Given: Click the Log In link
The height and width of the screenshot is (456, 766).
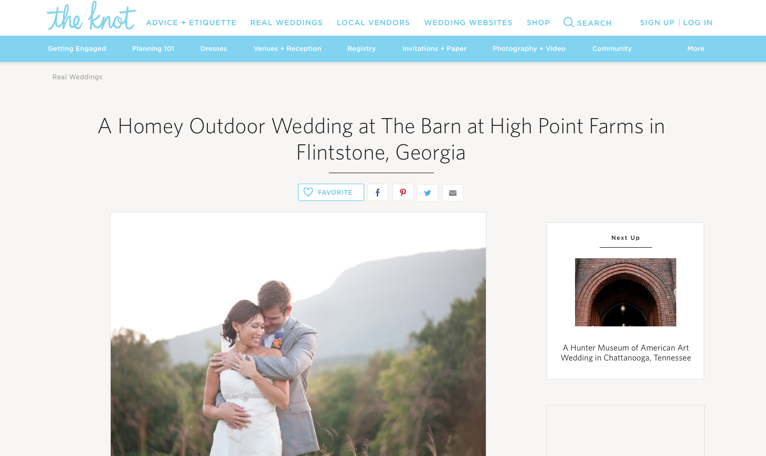Looking at the screenshot, I should coord(698,23).
